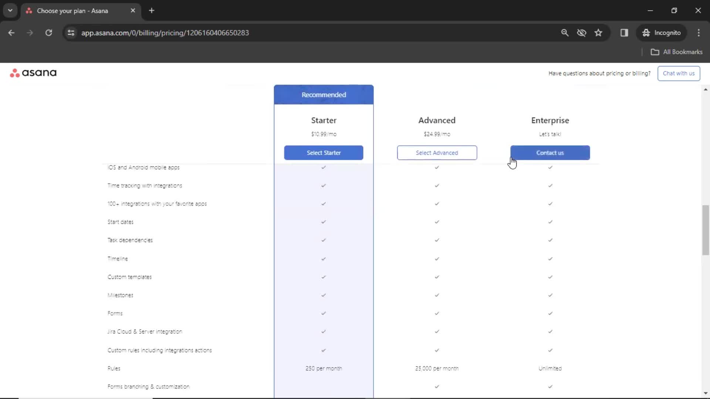Click the Advanced checkmark for Time tracking with integrations
710x399 pixels.
[x=437, y=186]
